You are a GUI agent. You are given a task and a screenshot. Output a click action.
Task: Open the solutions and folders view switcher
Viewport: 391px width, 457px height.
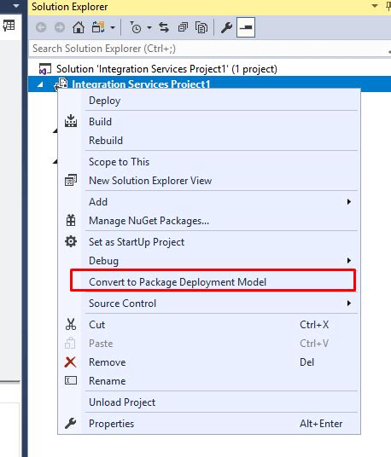coord(98,27)
